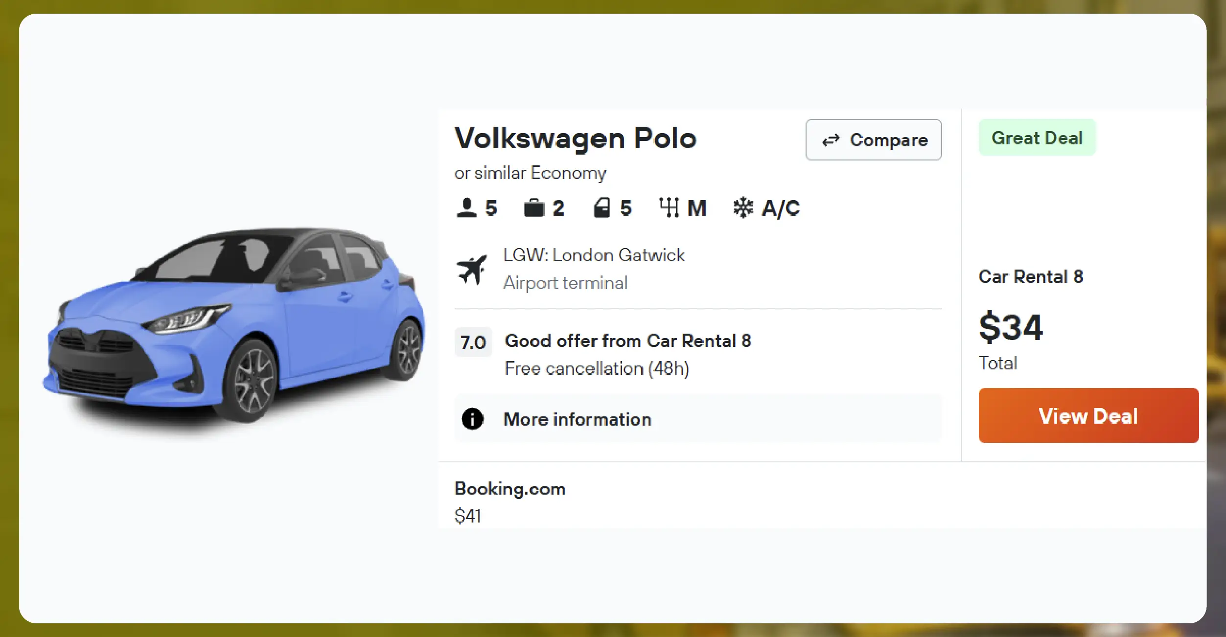Open the Compare option
This screenshot has height=637, width=1226.
pyautogui.click(x=873, y=140)
